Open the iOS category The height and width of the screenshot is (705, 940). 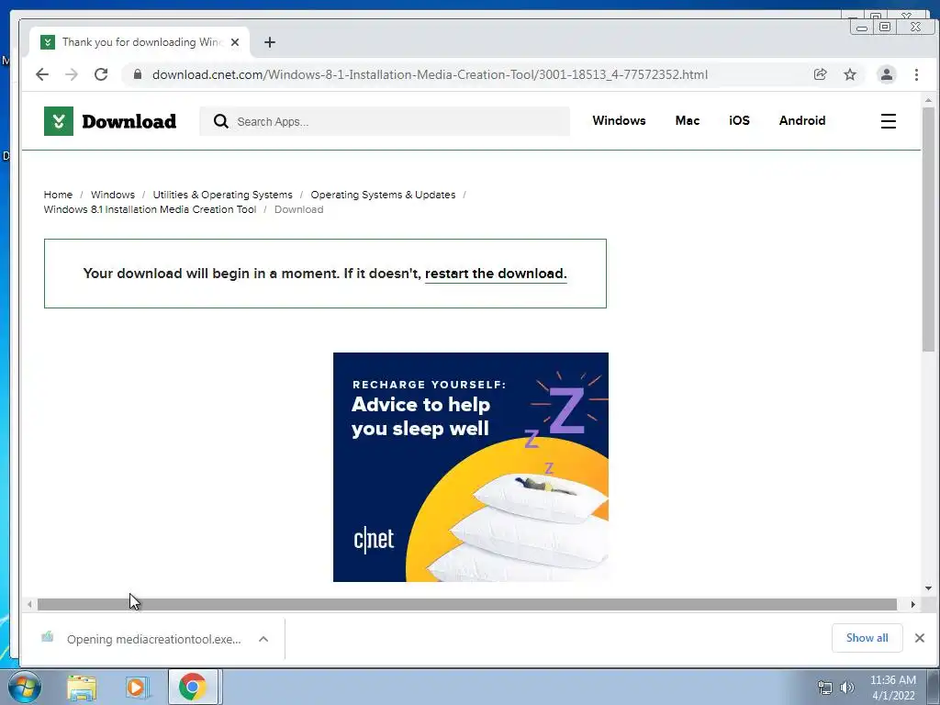739,120
